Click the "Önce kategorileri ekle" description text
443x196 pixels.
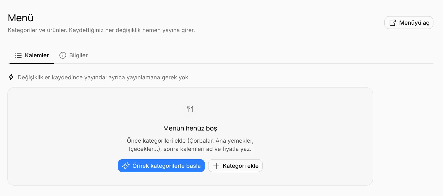tap(190, 145)
